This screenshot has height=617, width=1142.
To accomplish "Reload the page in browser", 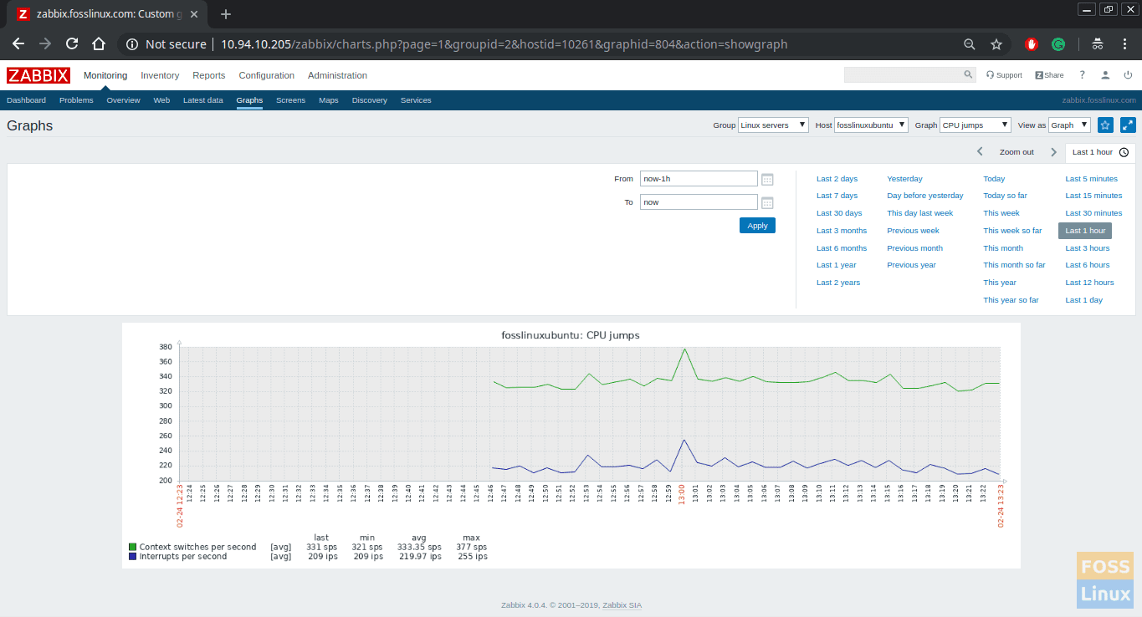I will pos(72,43).
